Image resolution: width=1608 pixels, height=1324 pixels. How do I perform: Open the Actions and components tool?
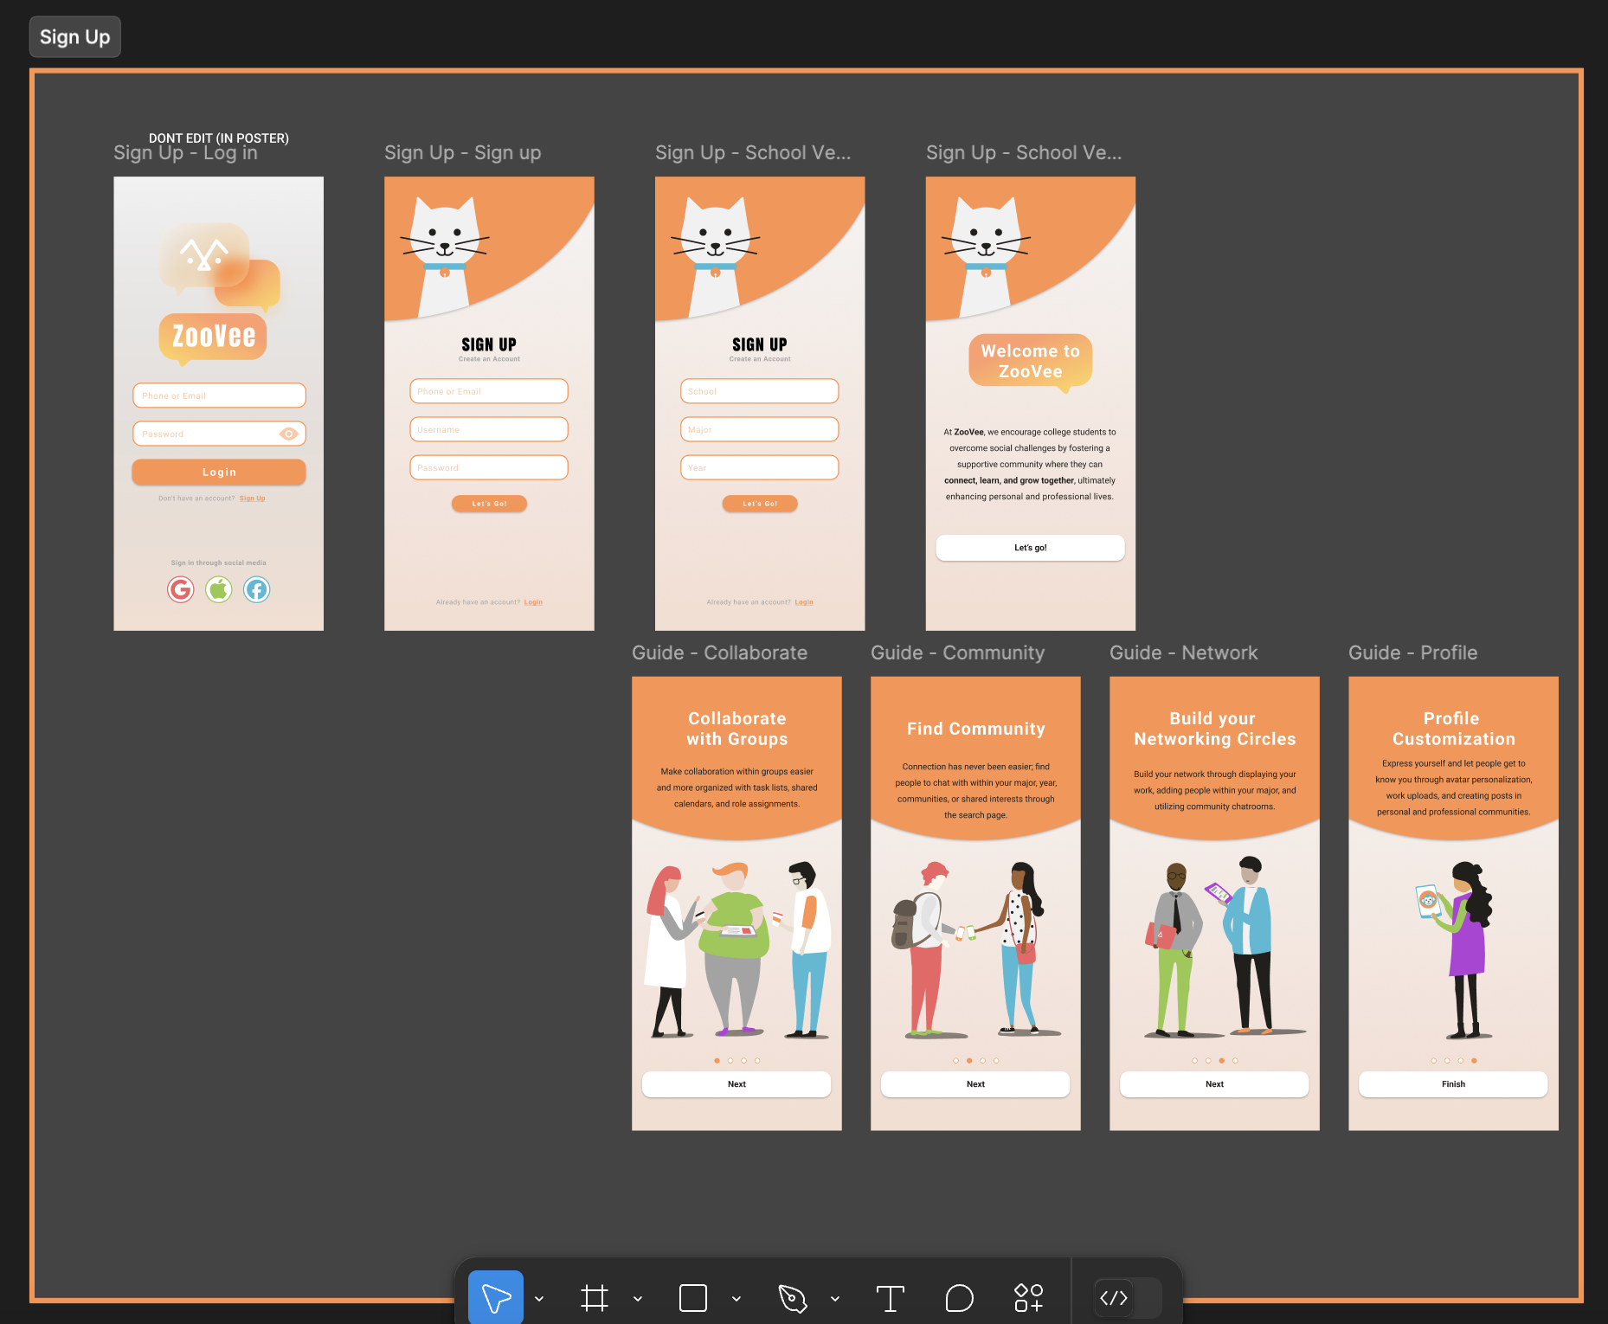coord(1028,1298)
